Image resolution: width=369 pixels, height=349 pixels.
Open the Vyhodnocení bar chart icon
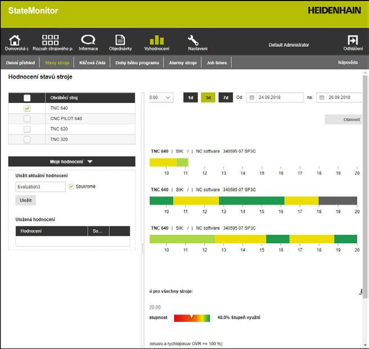(157, 40)
